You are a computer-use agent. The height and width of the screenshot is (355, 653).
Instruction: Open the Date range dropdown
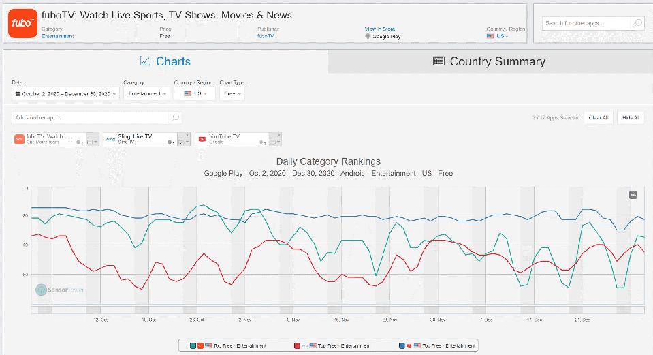coord(65,93)
